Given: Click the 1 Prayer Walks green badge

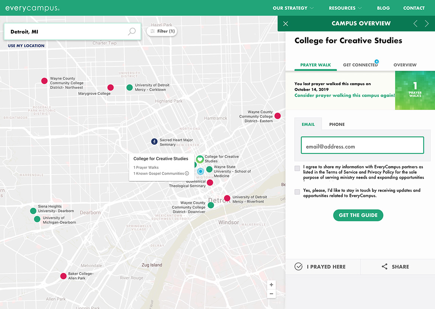Looking at the screenshot, I should click(x=415, y=90).
